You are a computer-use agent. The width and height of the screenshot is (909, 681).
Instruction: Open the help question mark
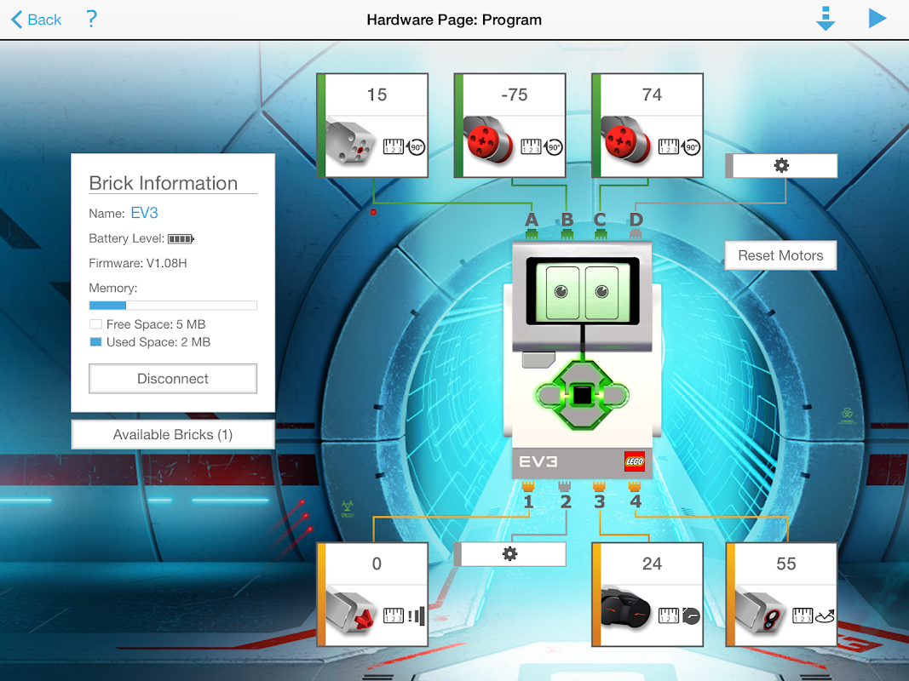click(91, 19)
